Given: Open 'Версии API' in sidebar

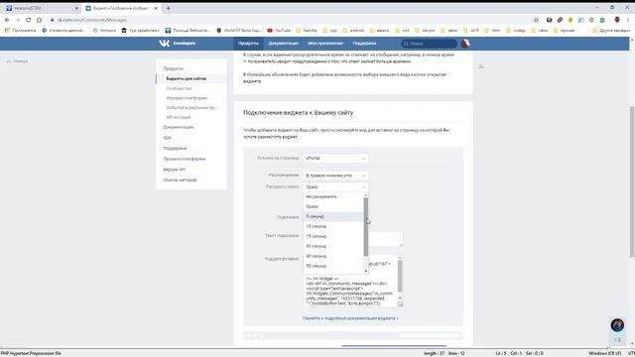Looking at the screenshot, I should pos(175,170).
